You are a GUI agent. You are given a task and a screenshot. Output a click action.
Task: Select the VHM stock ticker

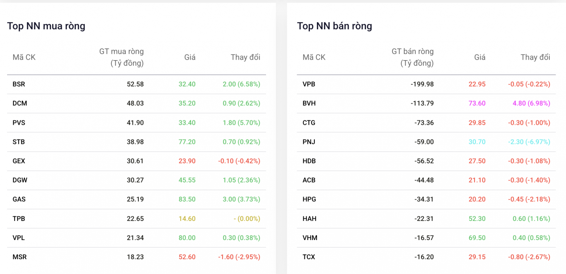pos(310,238)
